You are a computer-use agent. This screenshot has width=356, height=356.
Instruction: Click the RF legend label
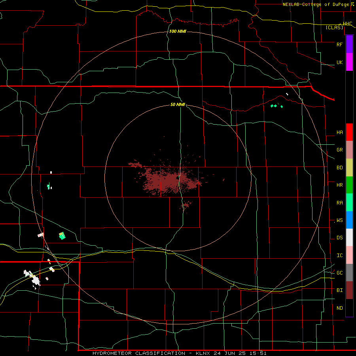[x=339, y=44]
